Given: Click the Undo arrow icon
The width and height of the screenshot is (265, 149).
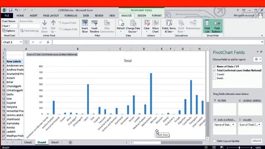Looking at the screenshot, I should pos(17,10).
